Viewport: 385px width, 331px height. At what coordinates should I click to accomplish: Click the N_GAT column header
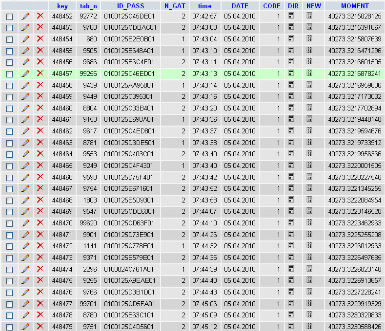point(175,6)
